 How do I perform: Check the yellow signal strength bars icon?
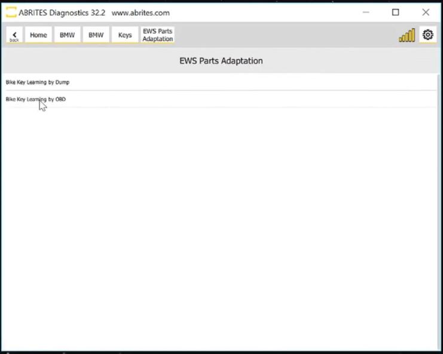[407, 35]
